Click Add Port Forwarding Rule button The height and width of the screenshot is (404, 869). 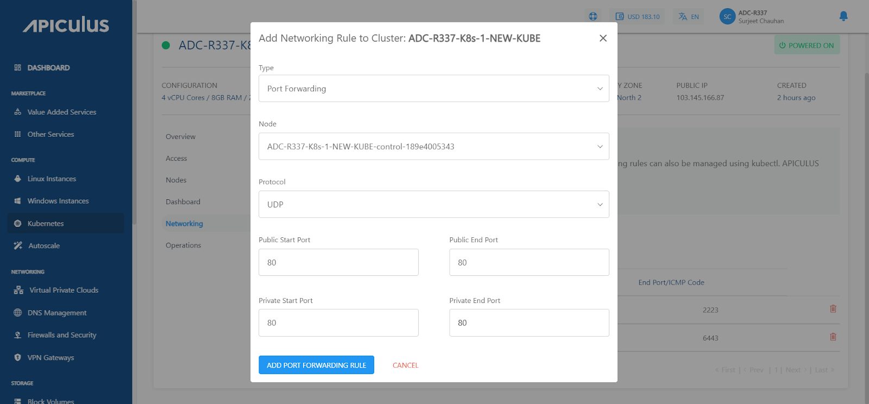point(317,365)
